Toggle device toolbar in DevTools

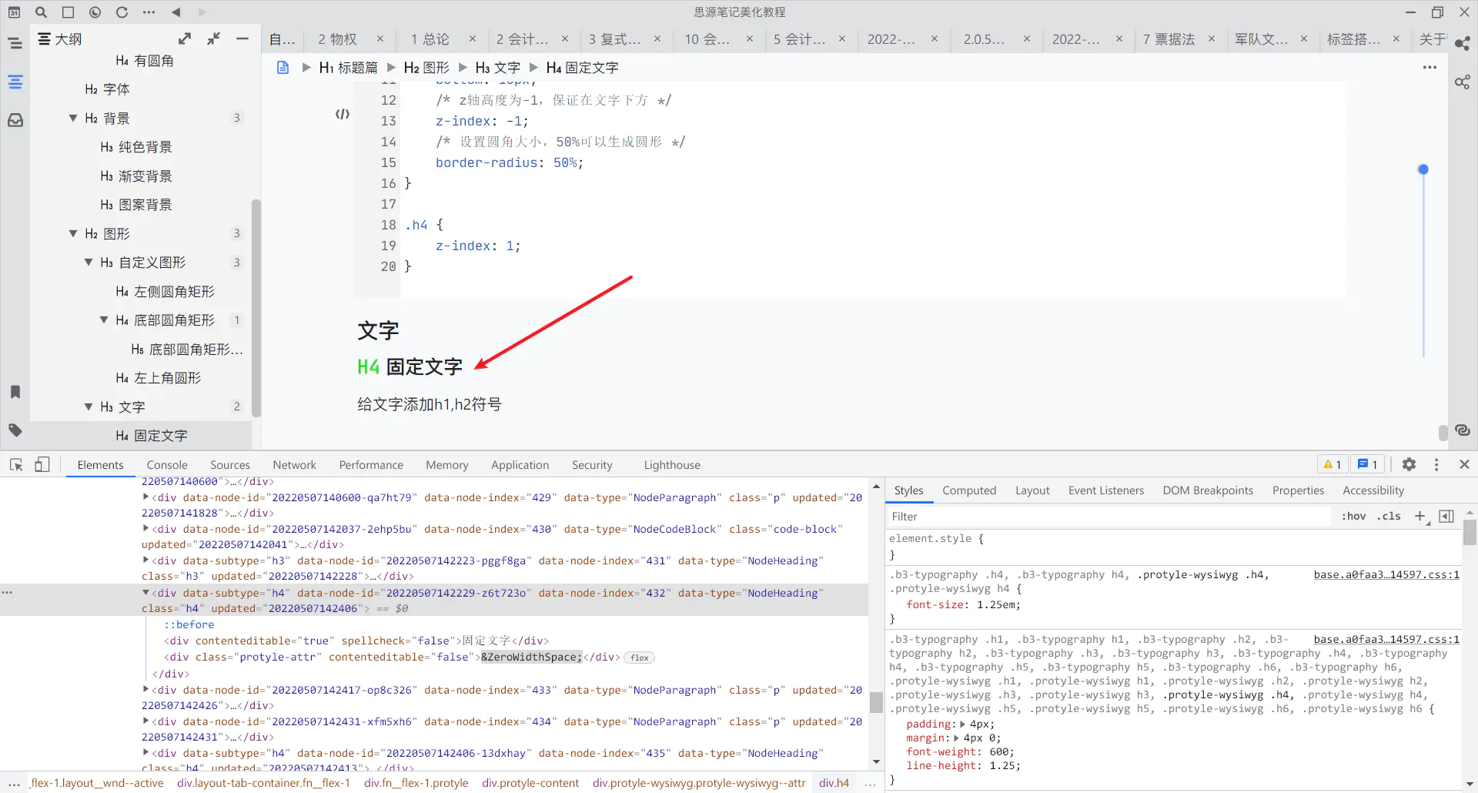pyautogui.click(x=42, y=464)
